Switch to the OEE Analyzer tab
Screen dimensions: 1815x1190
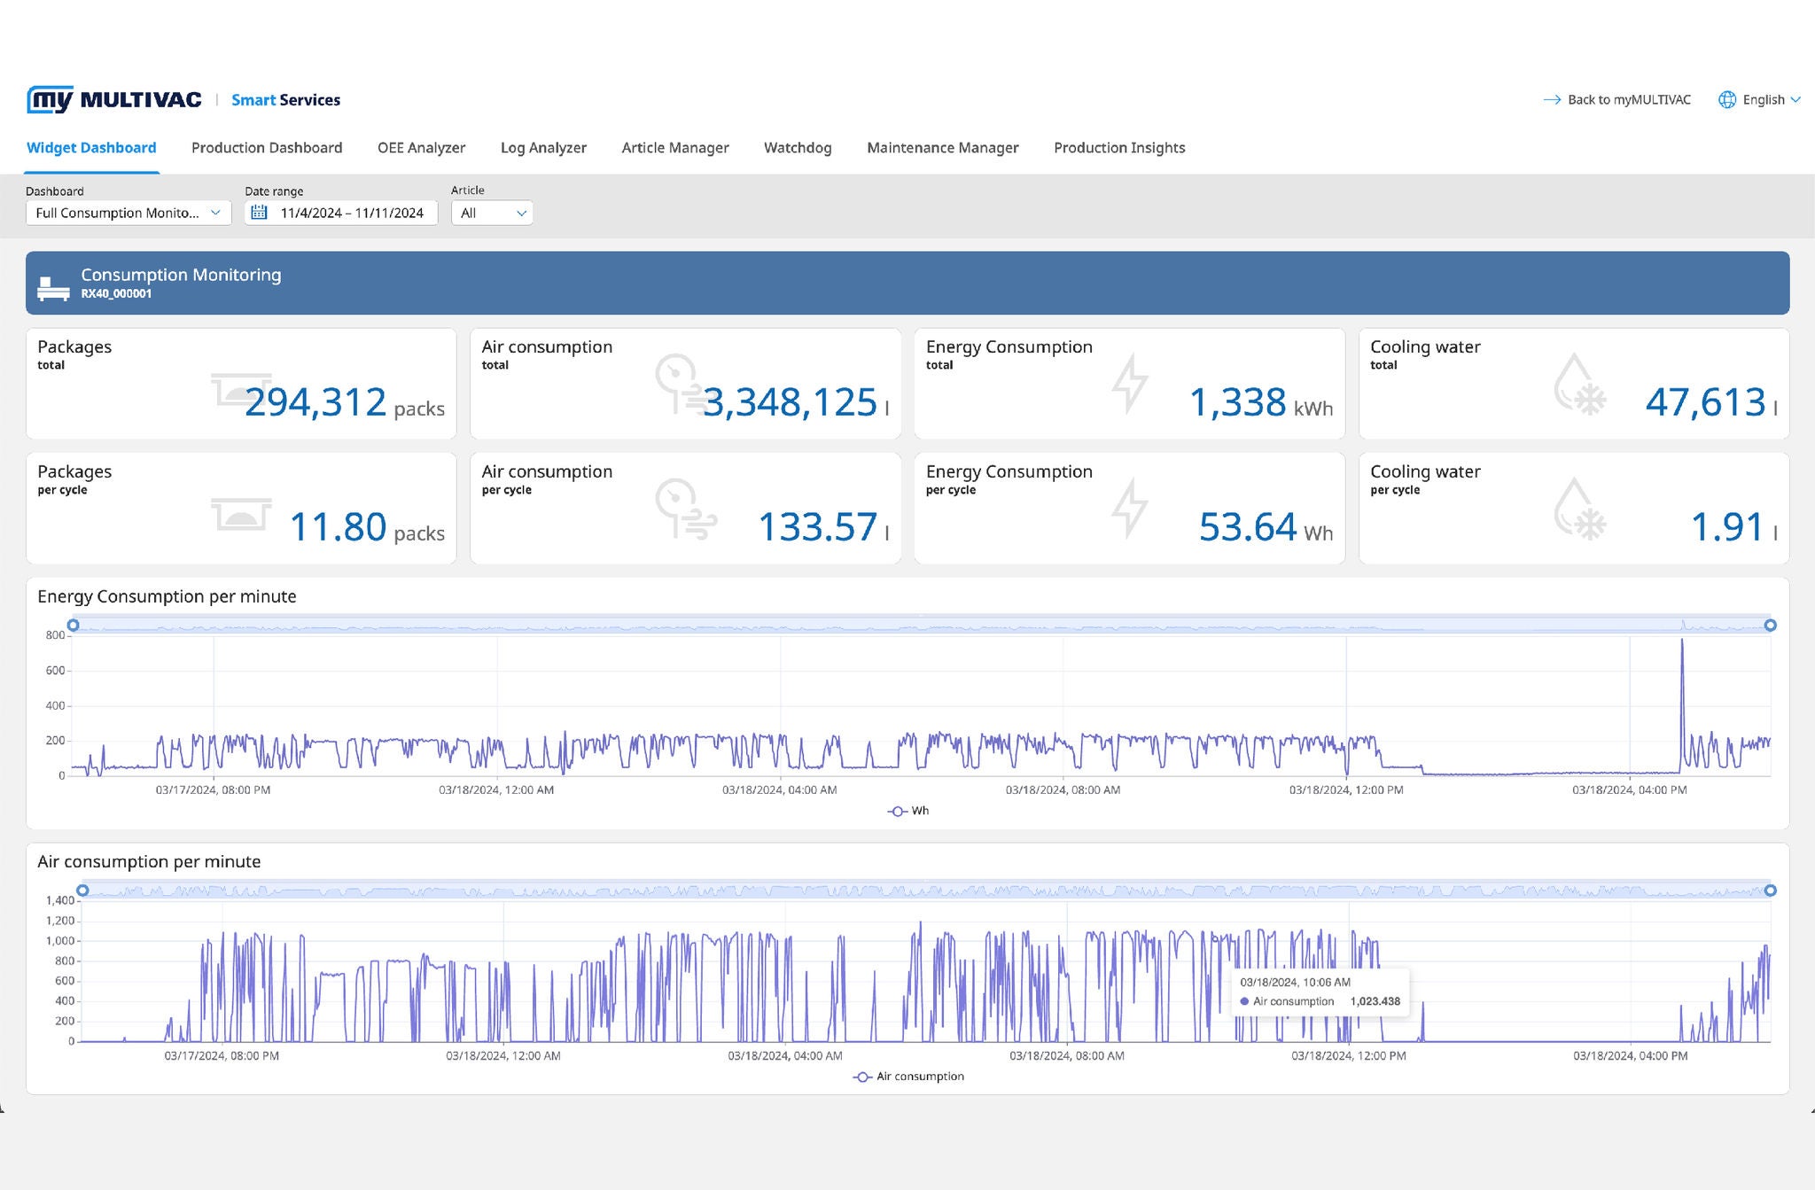pos(421,148)
